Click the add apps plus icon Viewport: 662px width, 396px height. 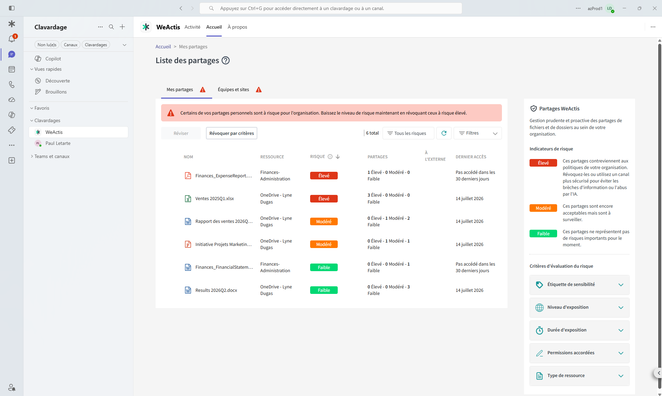tap(12, 160)
